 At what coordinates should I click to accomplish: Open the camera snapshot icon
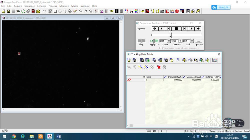(162, 11)
